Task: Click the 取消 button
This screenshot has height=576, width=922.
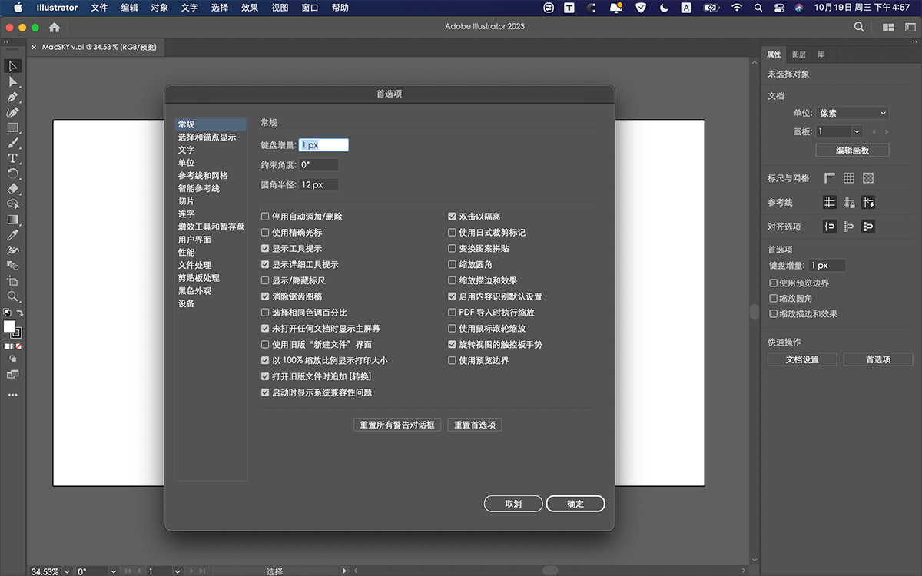Action: [x=513, y=504]
